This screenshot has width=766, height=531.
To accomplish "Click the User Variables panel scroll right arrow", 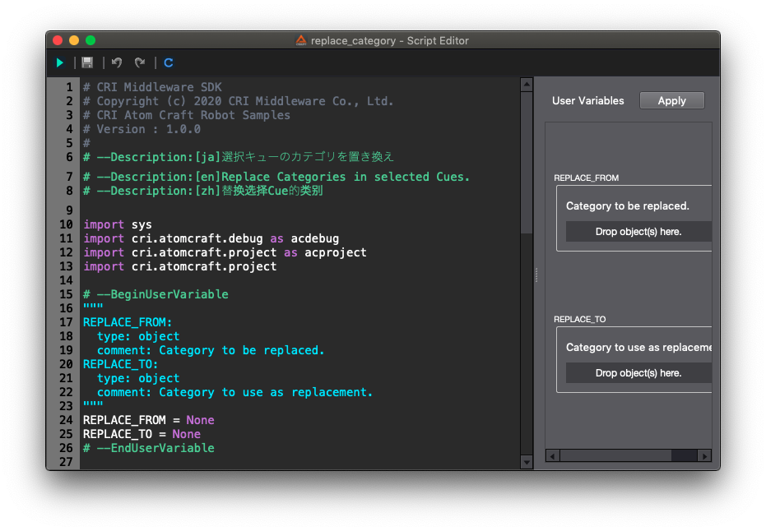I will (x=704, y=456).
